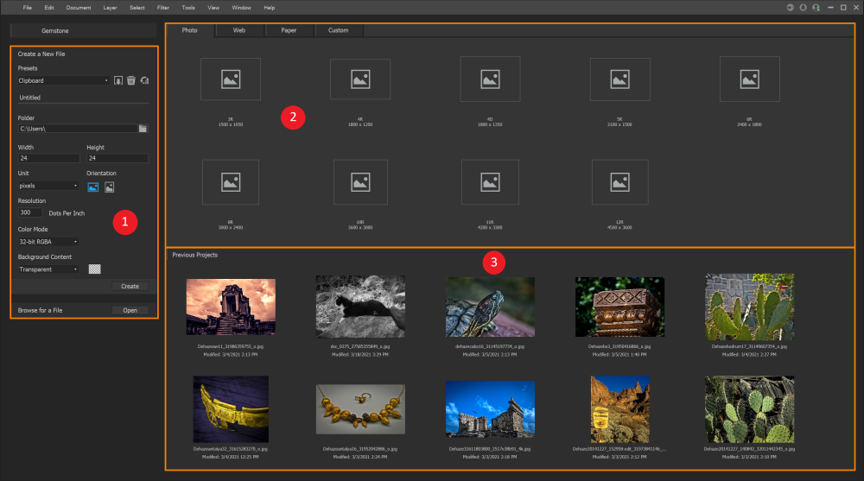The width and height of the screenshot is (864, 481).
Task: Click the reset presets icon
Action: [x=144, y=80]
